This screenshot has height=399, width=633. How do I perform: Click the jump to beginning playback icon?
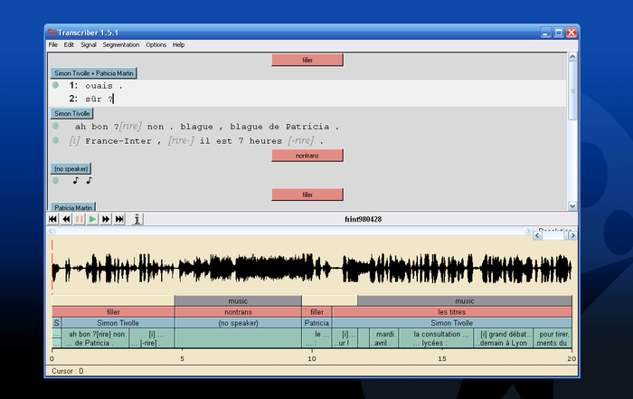(x=52, y=219)
